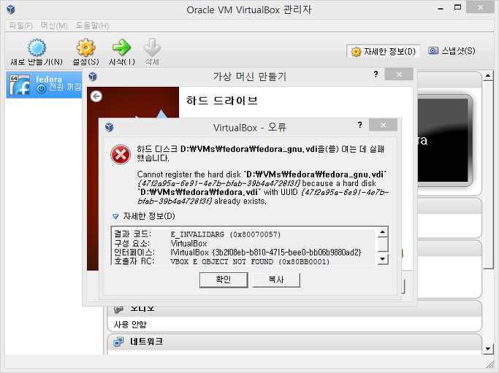Maximize the VirtualBox manager window
499x373 pixels.
[457, 7]
